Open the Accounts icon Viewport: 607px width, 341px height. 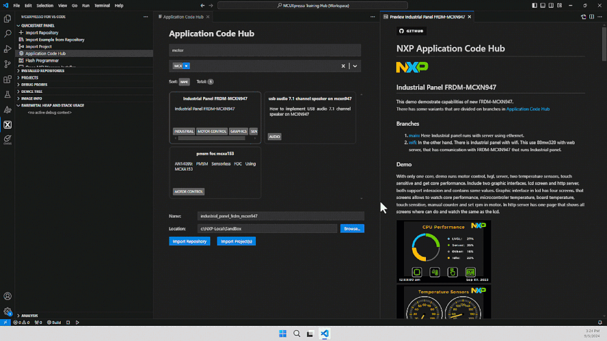7,296
